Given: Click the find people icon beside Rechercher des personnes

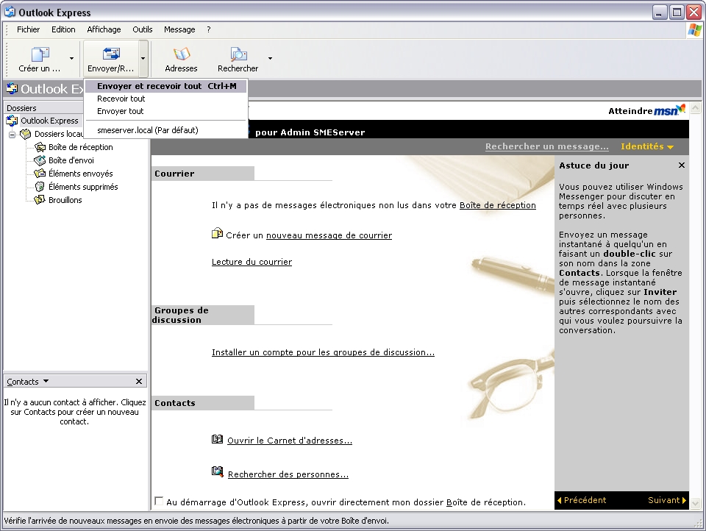Looking at the screenshot, I should pyautogui.click(x=218, y=471).
